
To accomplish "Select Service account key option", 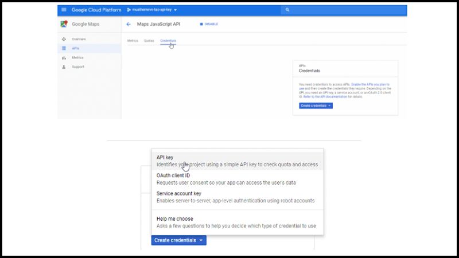I will tap(238, 197).
